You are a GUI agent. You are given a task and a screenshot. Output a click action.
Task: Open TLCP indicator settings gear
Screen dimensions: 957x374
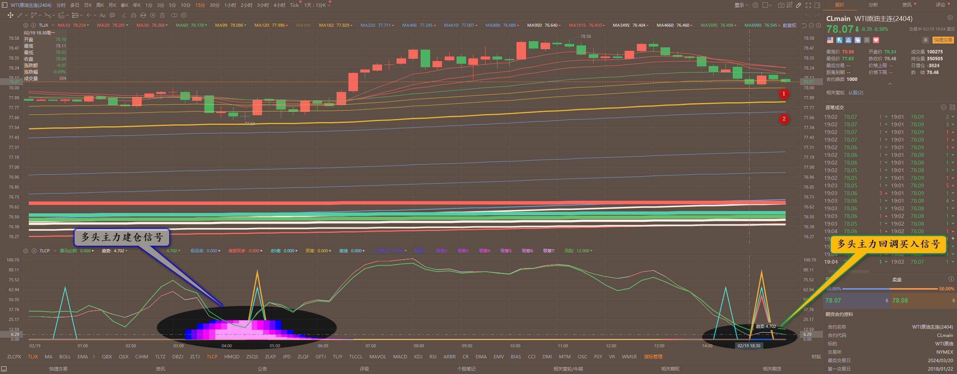coord(26,251)
